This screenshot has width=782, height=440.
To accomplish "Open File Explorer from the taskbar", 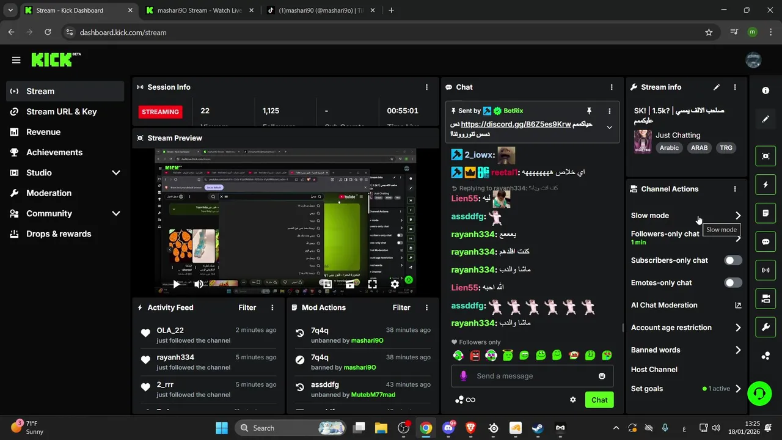I will (381, 428).
